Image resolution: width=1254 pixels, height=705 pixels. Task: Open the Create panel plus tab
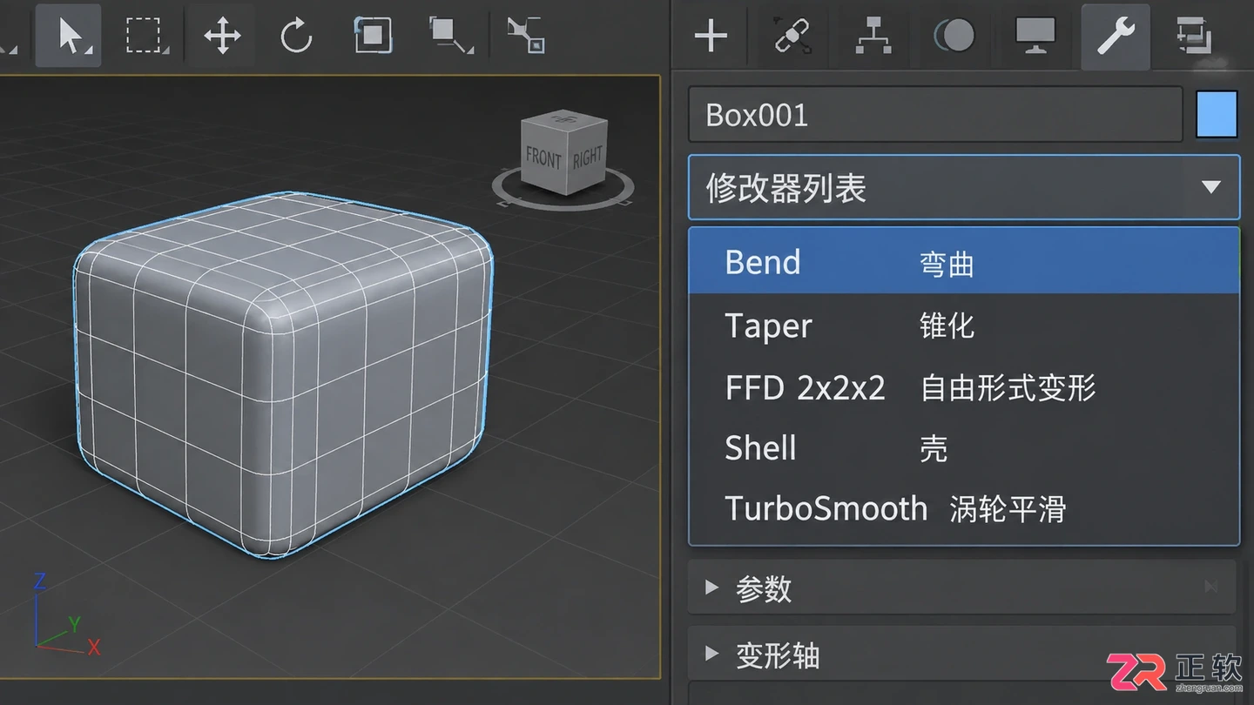[711, 36]
